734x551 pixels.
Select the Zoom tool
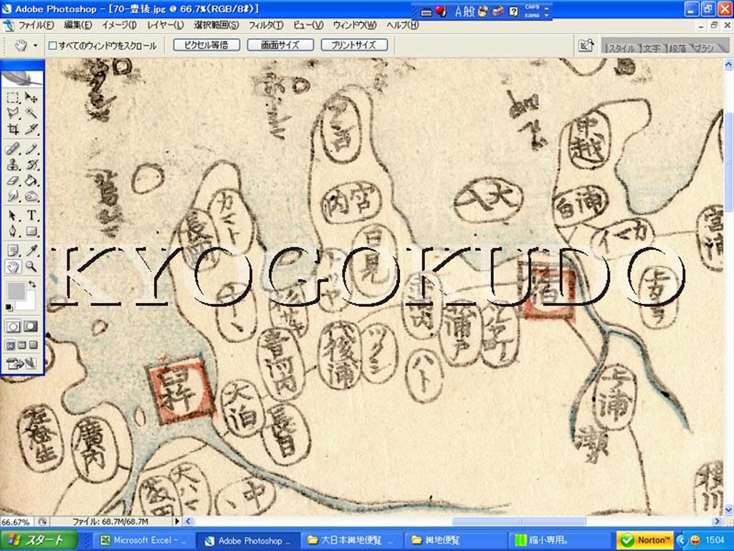pyautogui.click(x=31, y=267)
